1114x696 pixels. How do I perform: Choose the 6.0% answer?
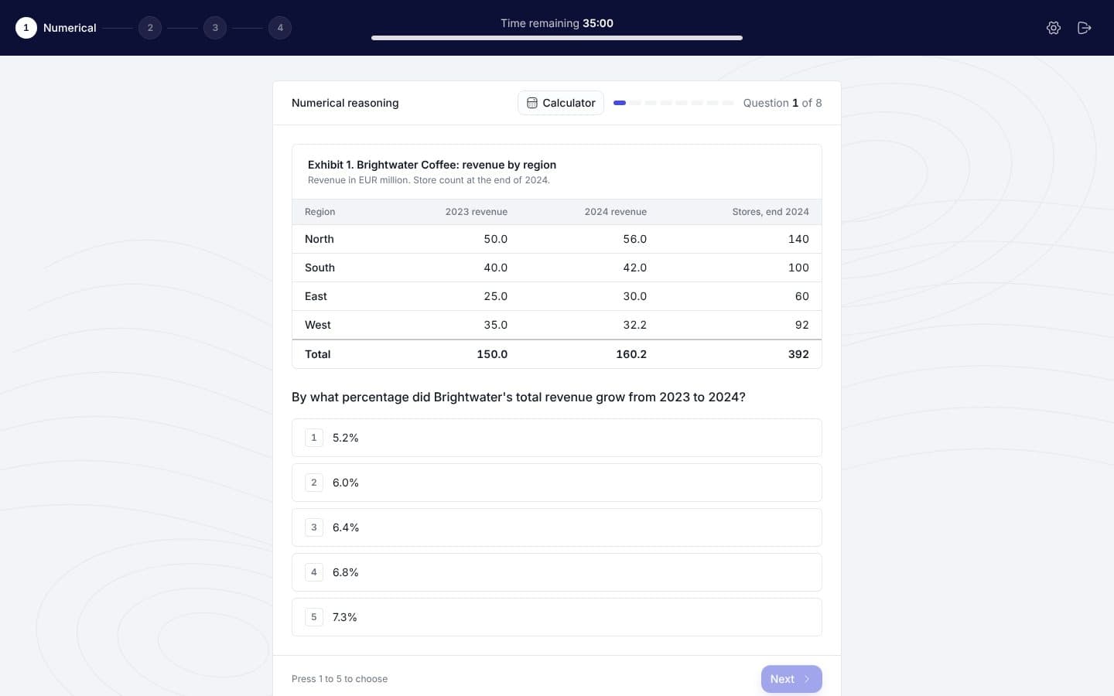click(x=557, y=483)
